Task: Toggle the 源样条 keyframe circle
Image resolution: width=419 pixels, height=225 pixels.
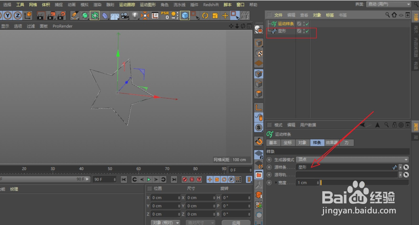Action: [x=269, y=167]
